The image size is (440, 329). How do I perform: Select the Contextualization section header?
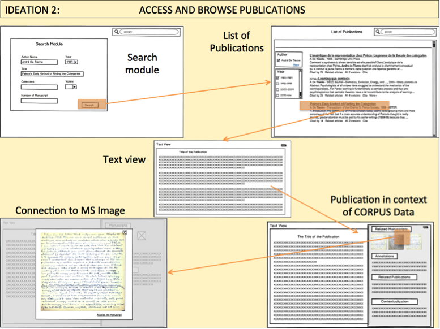click(x=395, y=301)
